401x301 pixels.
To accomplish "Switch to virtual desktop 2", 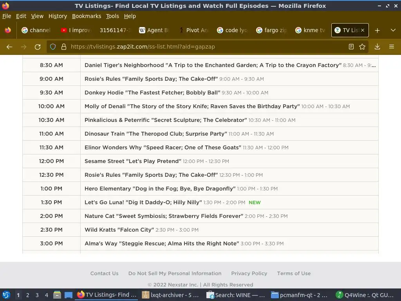I will [28, 295].
